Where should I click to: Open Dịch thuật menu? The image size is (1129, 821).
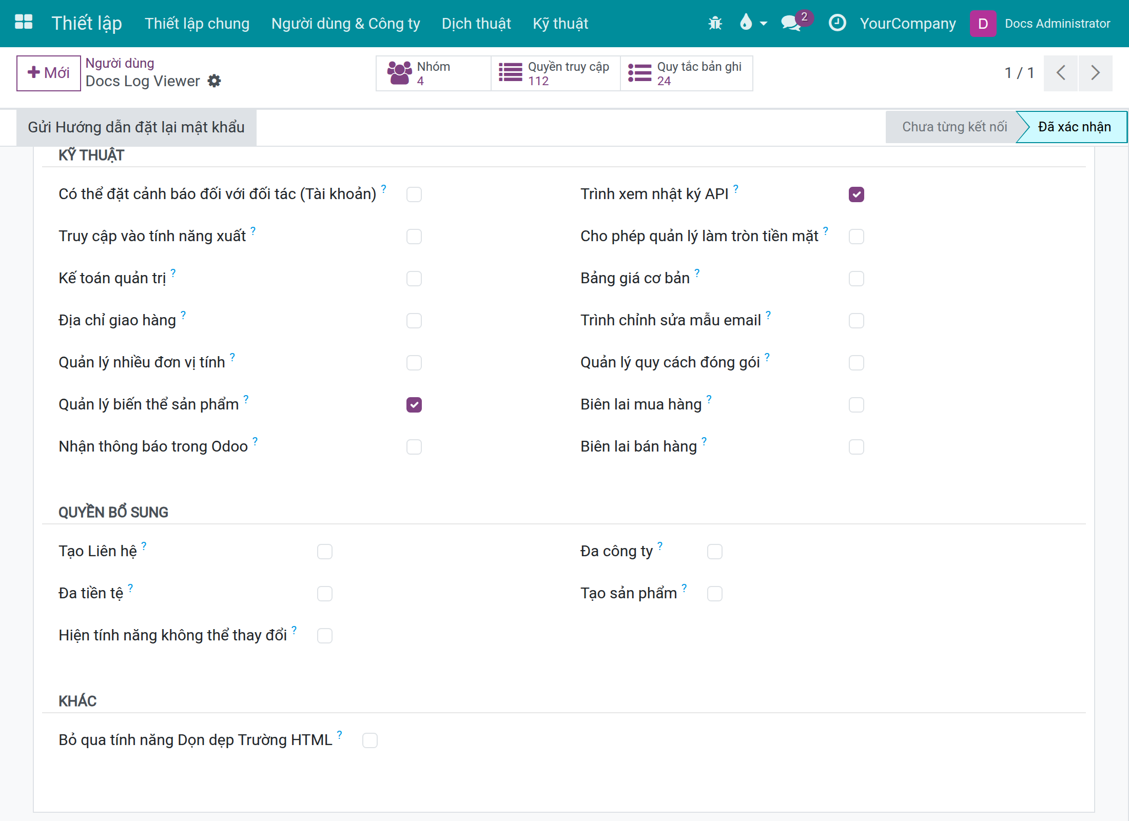pyautogui.click(x=476, y=24)
